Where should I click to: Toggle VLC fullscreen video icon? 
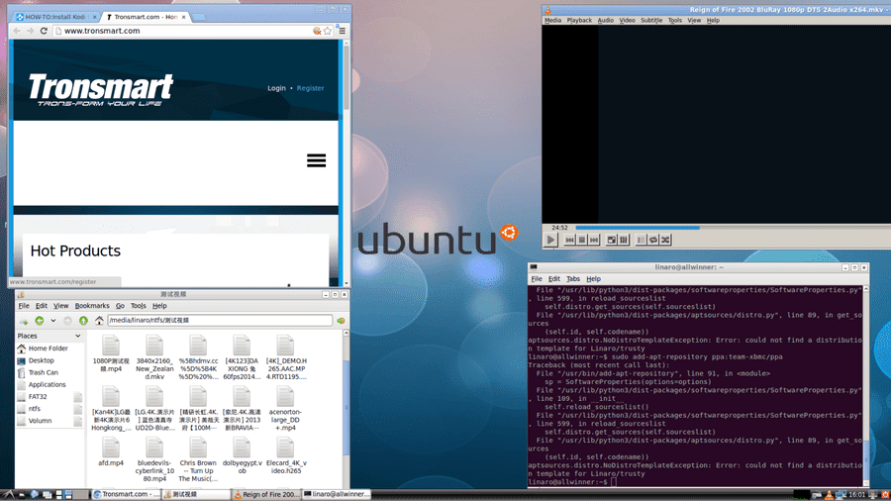pyautogui.click(x=612, y=241)
